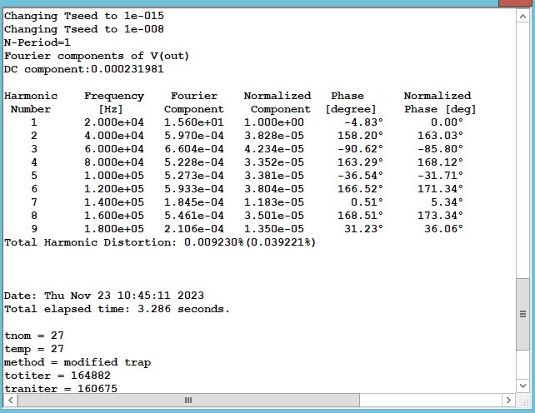
Task: Click Fourier component 6.604e-04
Action: 194,149
